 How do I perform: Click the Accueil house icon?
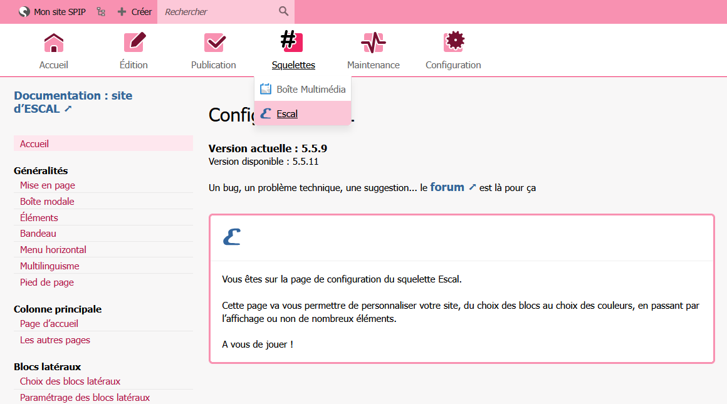54,43
